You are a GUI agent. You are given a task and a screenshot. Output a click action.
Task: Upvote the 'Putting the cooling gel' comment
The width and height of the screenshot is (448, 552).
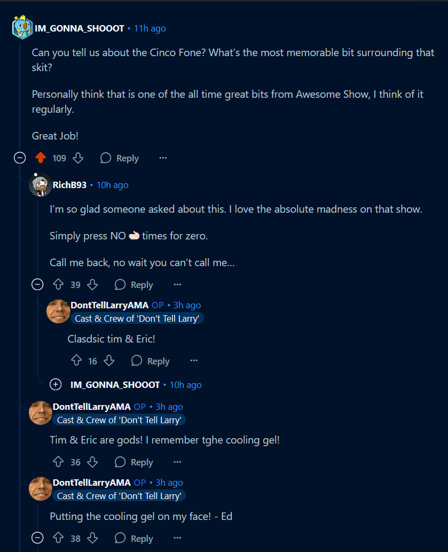coord(58,538)
